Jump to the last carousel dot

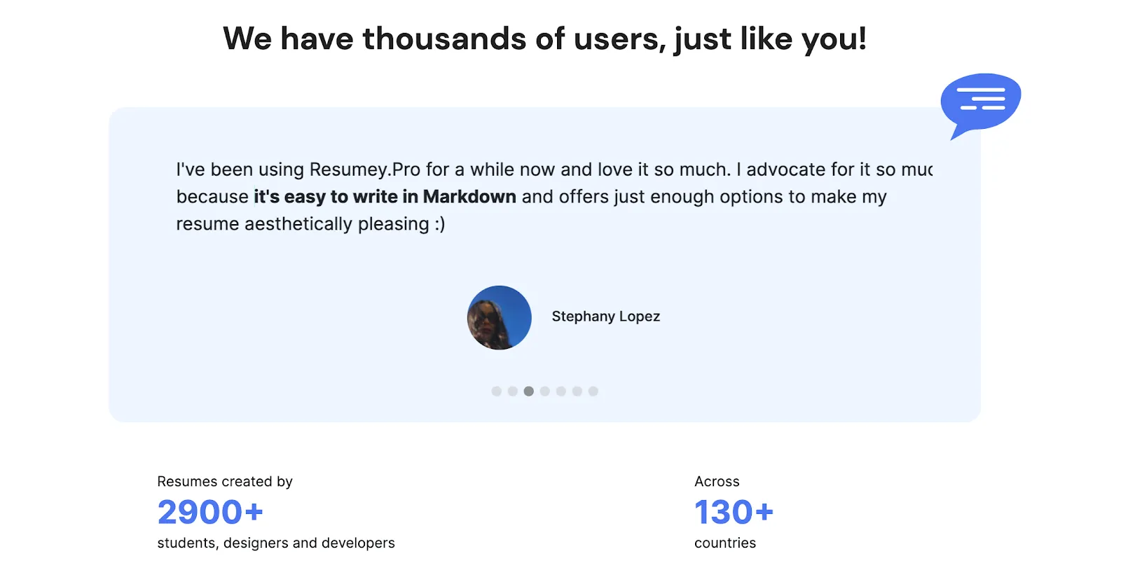click(593, 391)
